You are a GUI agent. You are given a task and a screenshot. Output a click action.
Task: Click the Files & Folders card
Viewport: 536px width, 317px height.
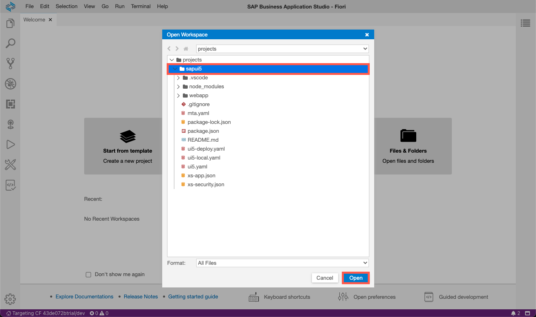point(408,146)
